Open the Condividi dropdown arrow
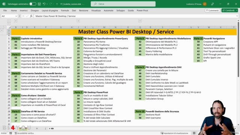The width and height of the screenshot is (240, 135). [x=237, y=10]
